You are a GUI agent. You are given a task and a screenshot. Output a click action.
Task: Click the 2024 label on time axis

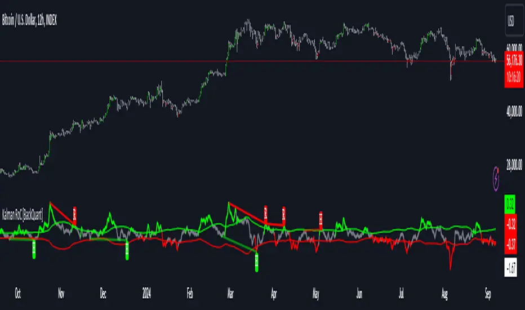pyautogui.click(x=146, y=294)
